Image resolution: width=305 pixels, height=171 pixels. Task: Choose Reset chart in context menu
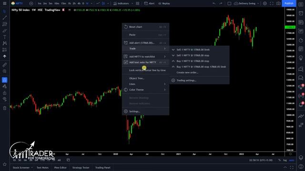pyautogui.click(x=145, y=27)
